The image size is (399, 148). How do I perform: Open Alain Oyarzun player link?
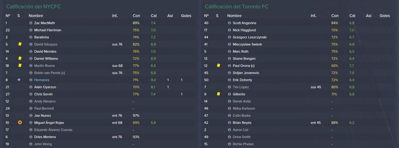[45, 87]
